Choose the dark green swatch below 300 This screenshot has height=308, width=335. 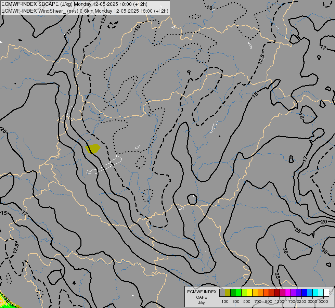pyautogui.click(x=233, y=293)
